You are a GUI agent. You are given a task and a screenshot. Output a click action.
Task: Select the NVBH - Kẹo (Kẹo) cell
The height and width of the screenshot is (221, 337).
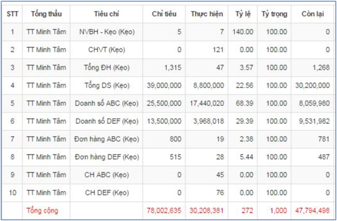coord(106,32)
